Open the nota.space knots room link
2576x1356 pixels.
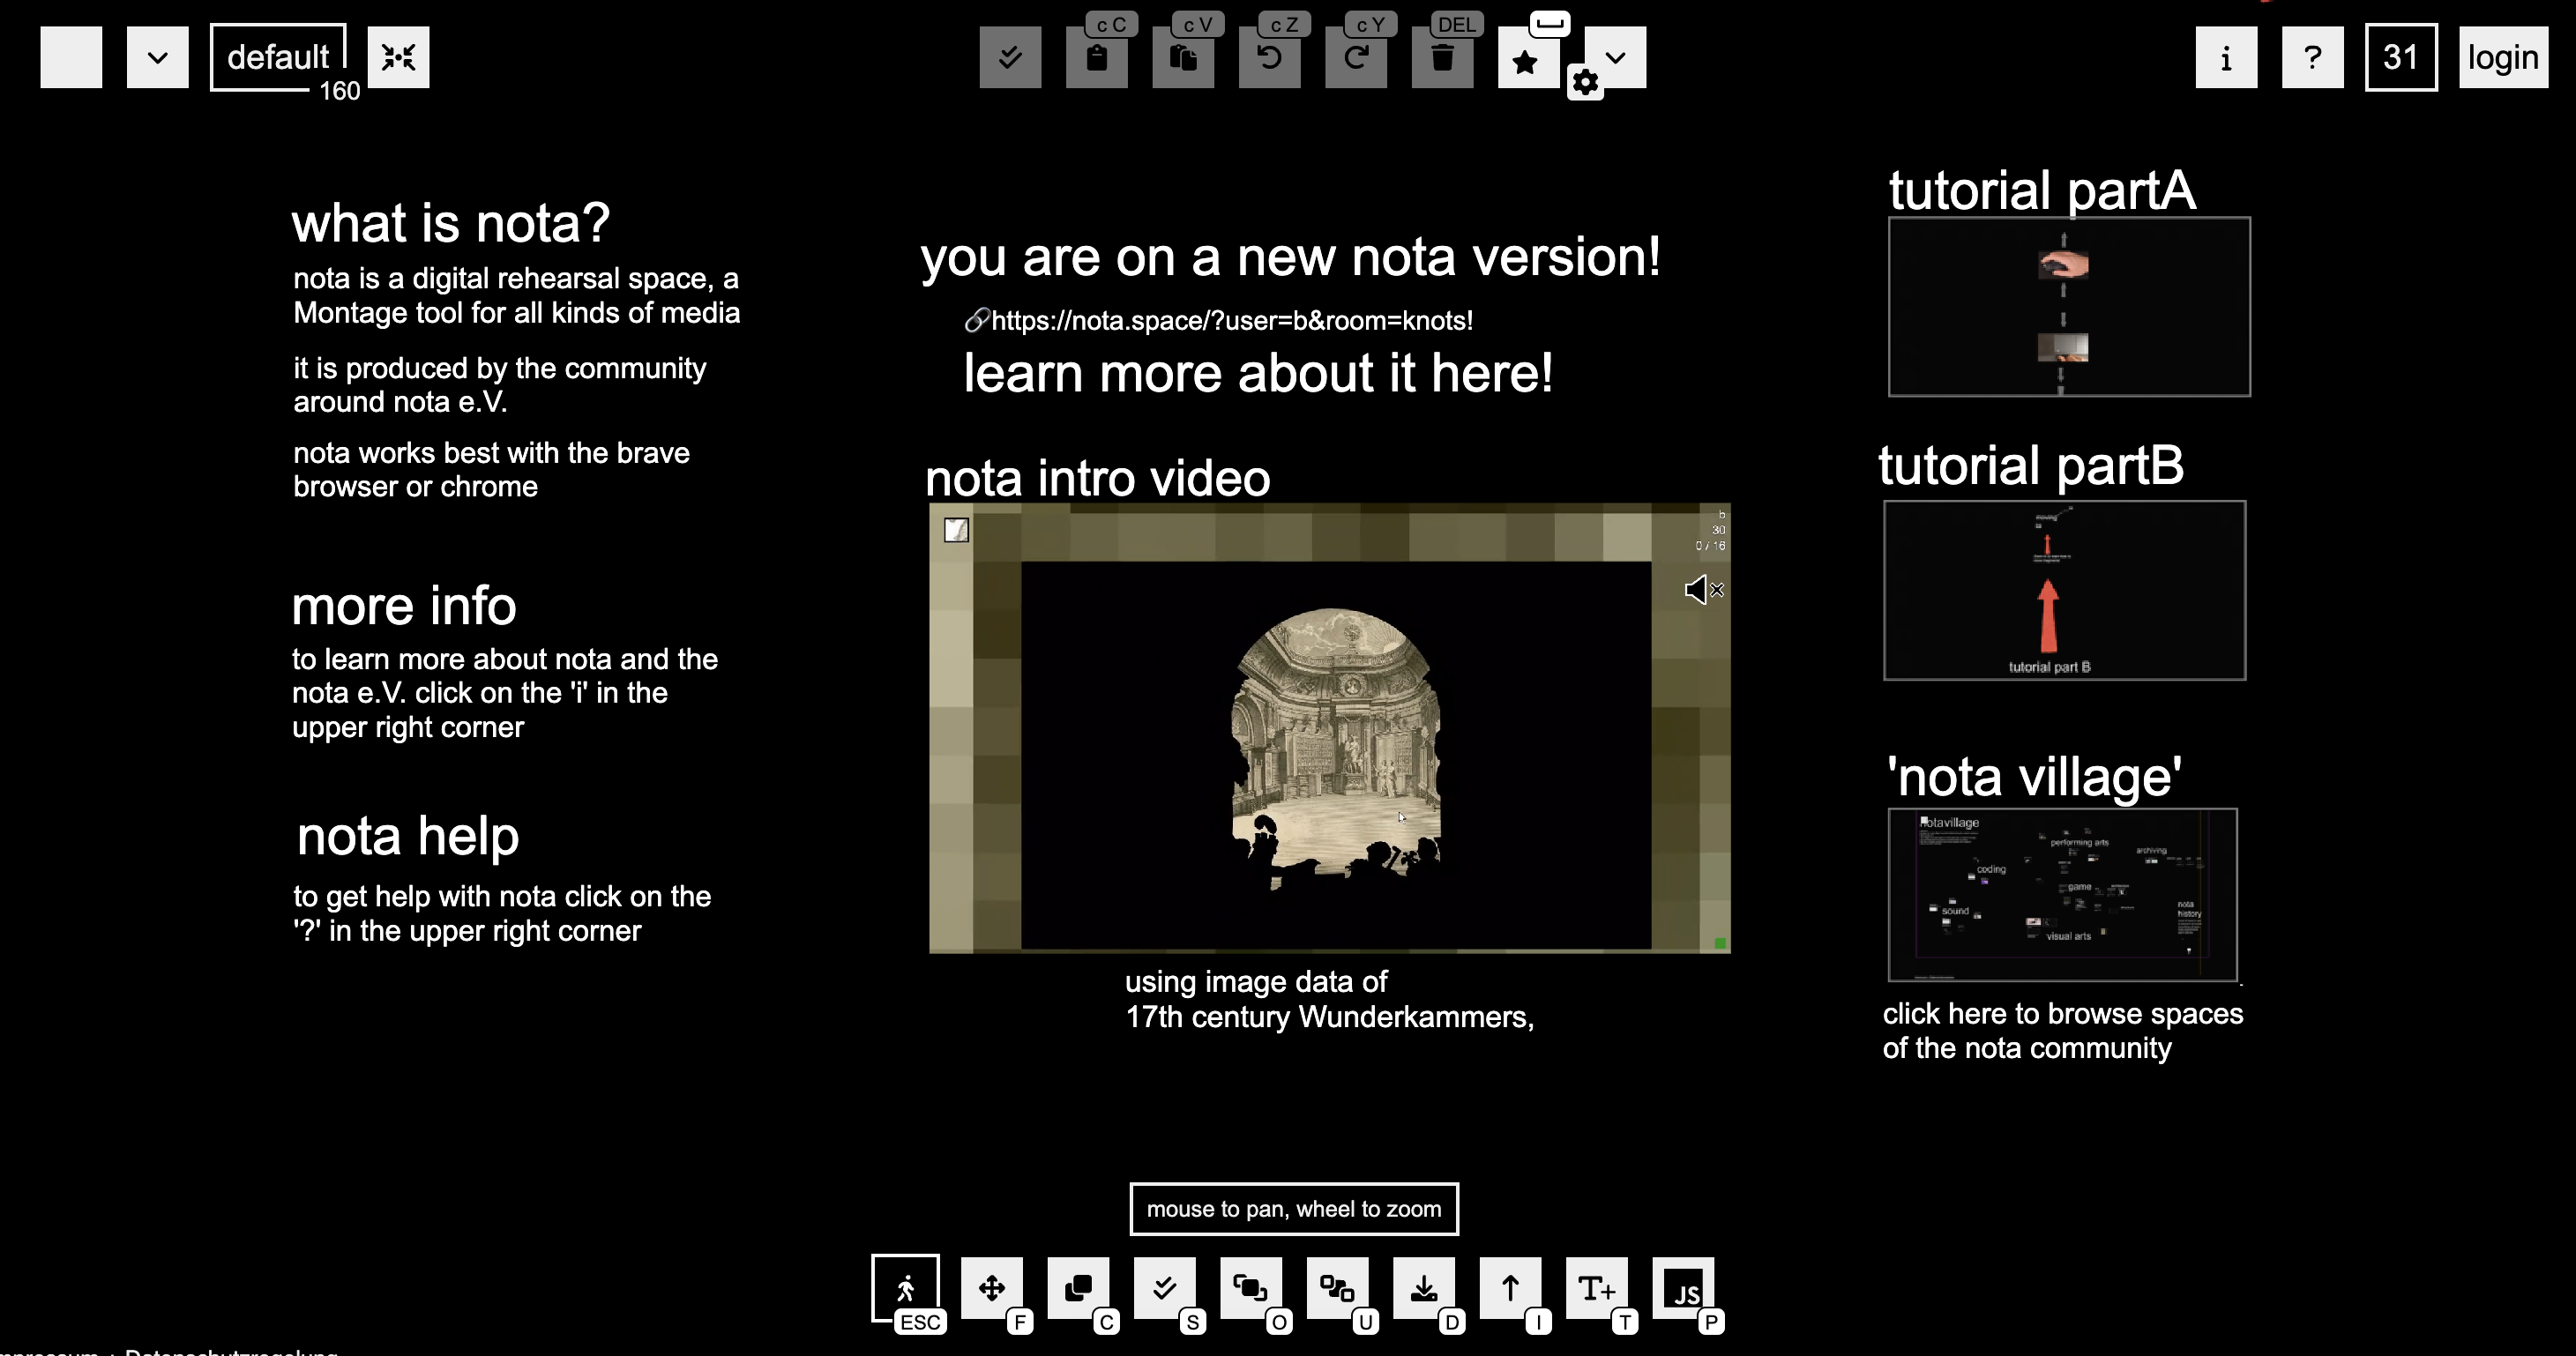[1218, 320]
